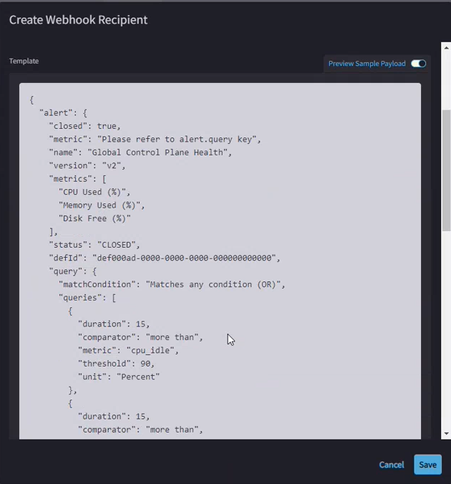This screenshot has height=484, width=451.
Task: Click the vertical scrollbar thumb
Action: pos(447,170)
